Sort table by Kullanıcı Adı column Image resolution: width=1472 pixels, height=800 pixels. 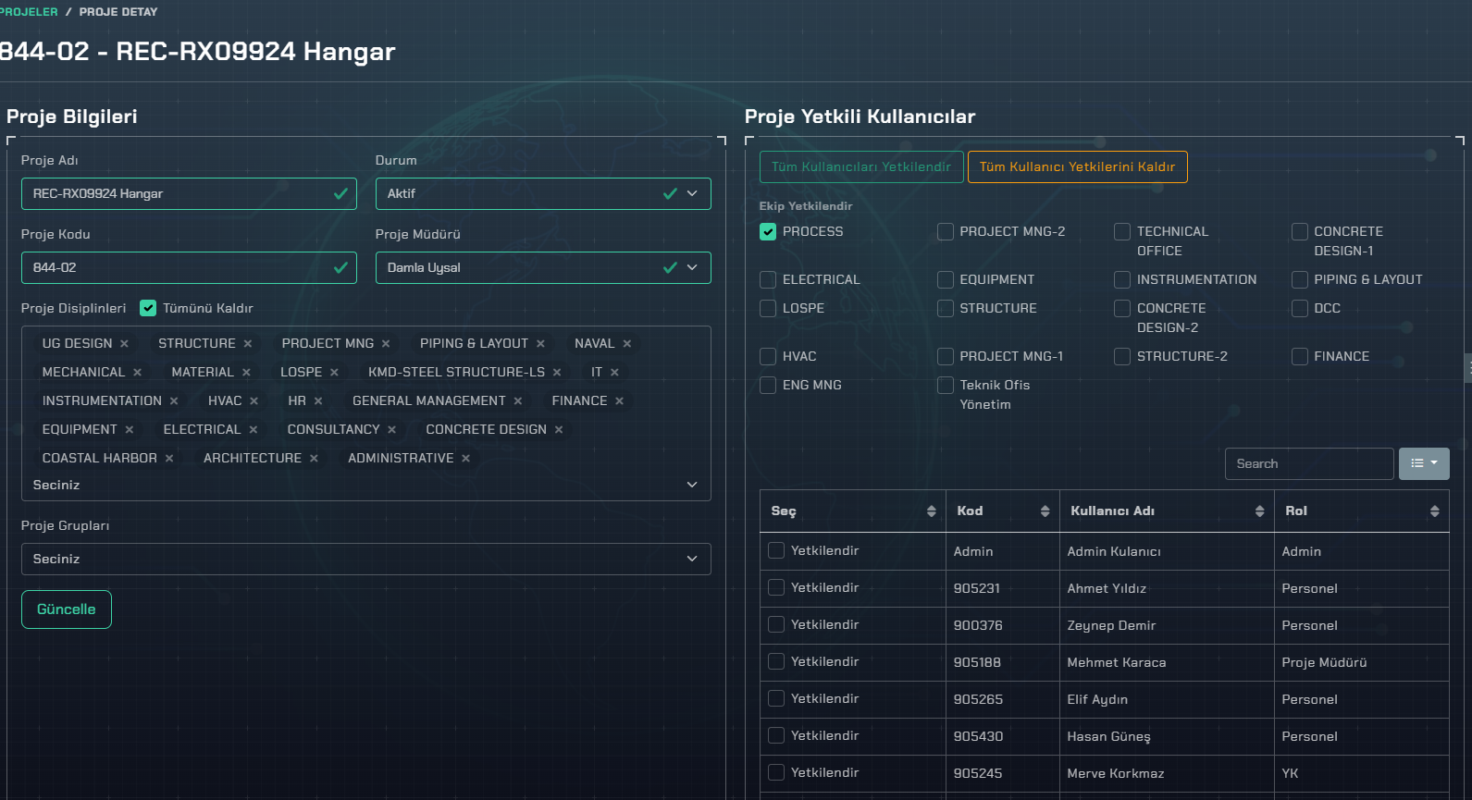click(x=1259, y=511)
